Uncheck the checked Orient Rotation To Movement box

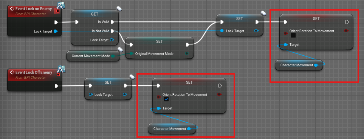click(166, 99)
